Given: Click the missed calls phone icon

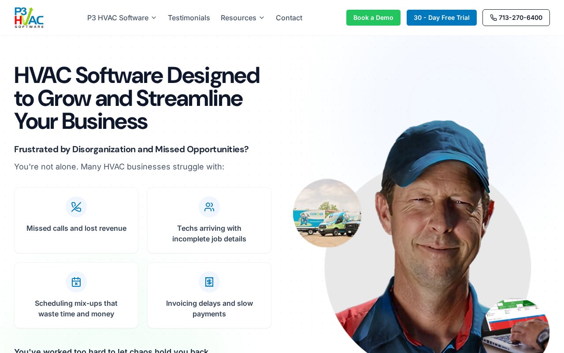Looking at the screenshot, I should (x=76, y=207).
